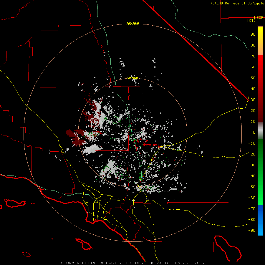Click the "40" value on the velocity scale
The height and width of the screenshot is (265, 265).
[253, 89]
